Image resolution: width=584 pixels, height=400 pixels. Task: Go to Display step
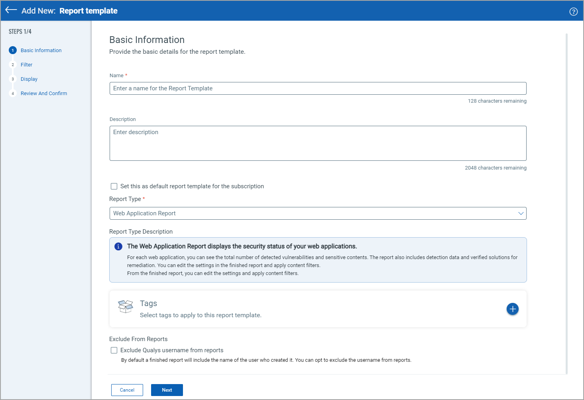coord(29,79)
